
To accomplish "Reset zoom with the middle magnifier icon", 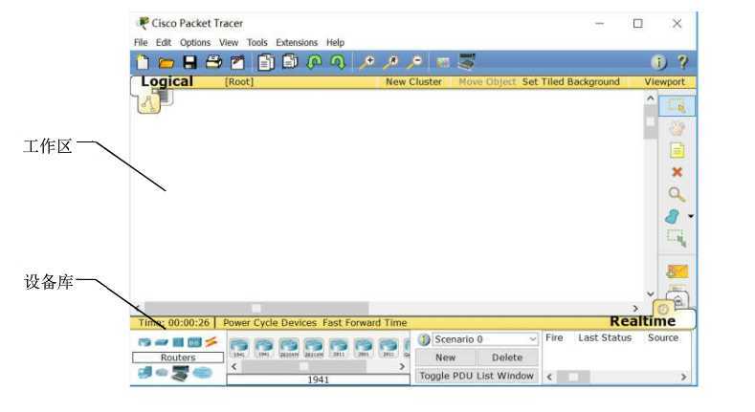I will 391,62.
